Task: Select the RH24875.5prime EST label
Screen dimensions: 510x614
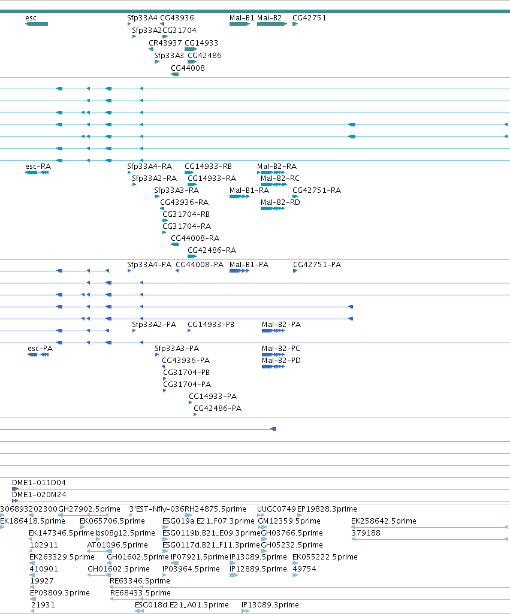Action: 215,509
